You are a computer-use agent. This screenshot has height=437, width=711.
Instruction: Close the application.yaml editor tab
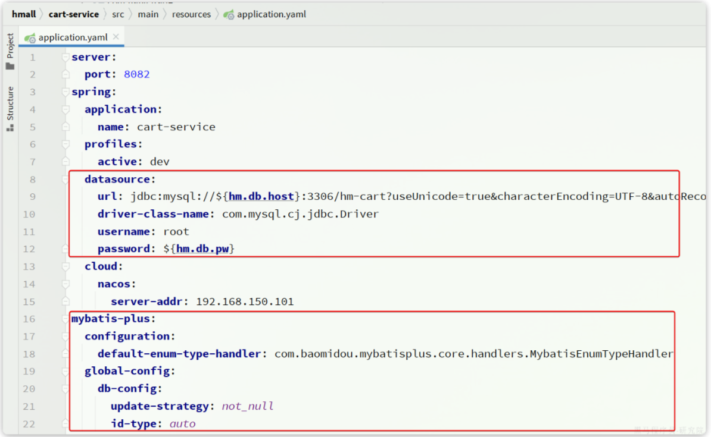click(116, 37)
